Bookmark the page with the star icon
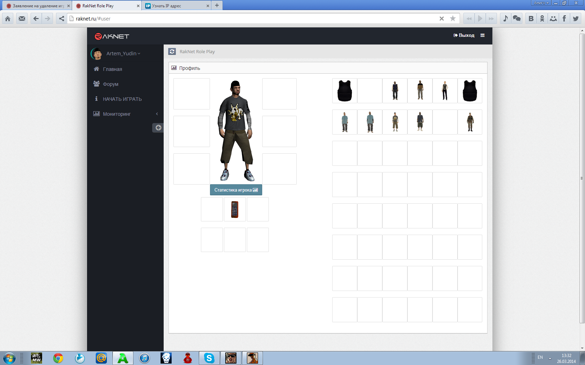585x365 pixels. (x=453, y=19)
